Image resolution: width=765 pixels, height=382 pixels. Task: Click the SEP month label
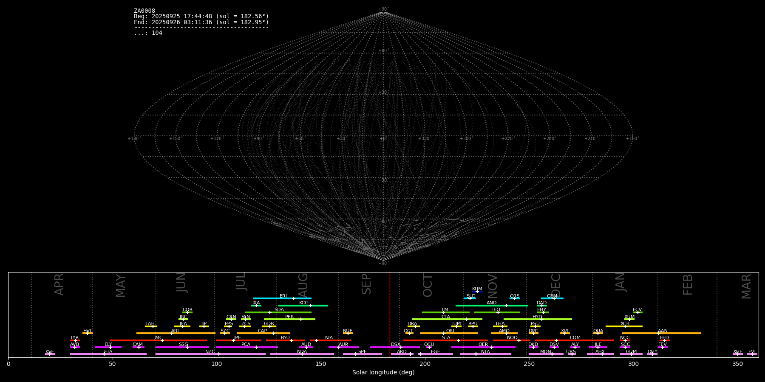[366, 284]
